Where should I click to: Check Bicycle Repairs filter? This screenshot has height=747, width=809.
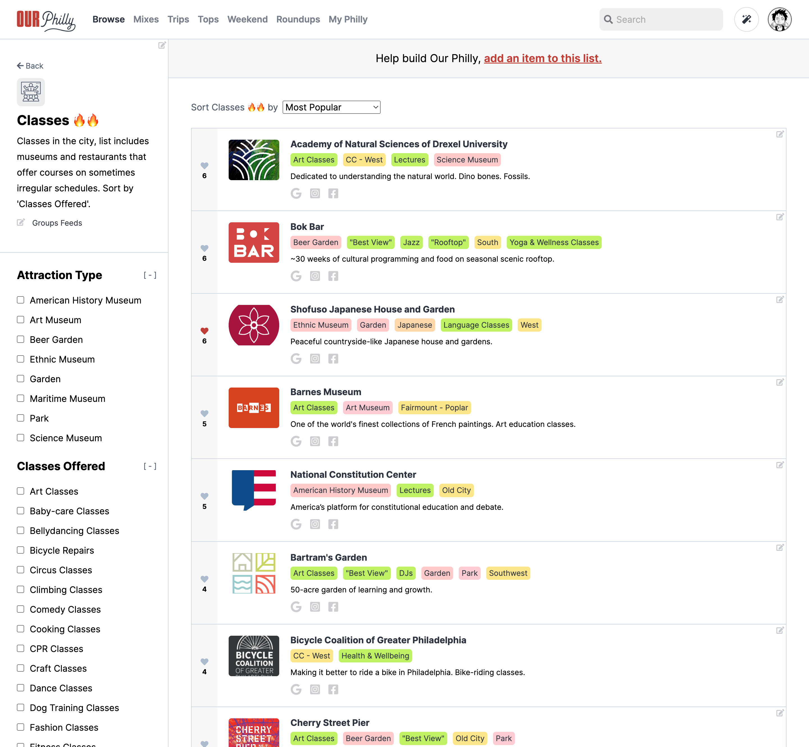click(21, 550)
